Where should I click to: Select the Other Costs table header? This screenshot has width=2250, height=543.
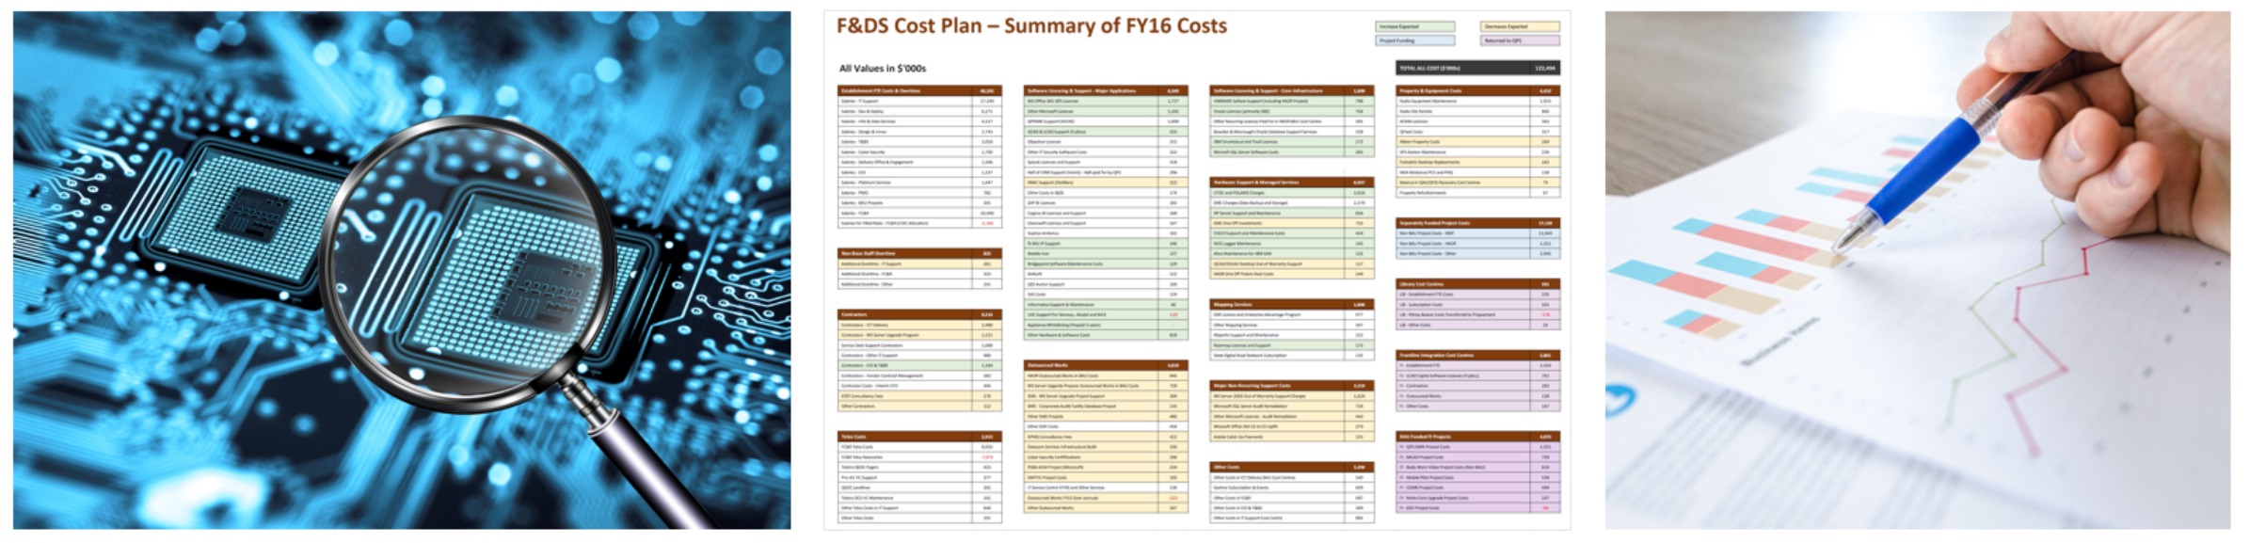pyautogui.click(x=1291, y=467)
